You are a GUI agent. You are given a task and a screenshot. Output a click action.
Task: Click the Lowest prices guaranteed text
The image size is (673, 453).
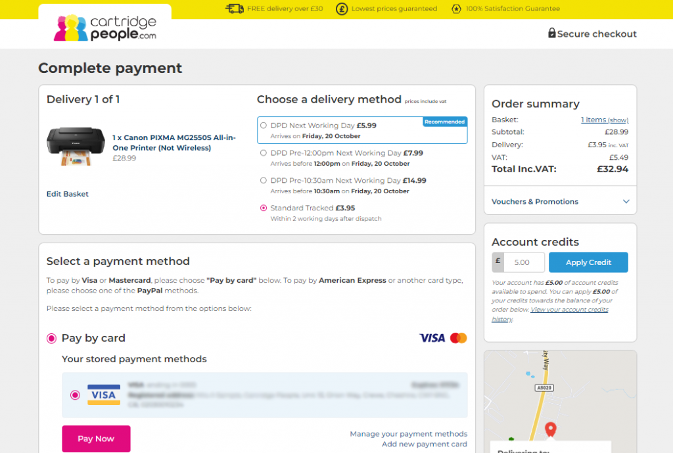coord(394,9)
